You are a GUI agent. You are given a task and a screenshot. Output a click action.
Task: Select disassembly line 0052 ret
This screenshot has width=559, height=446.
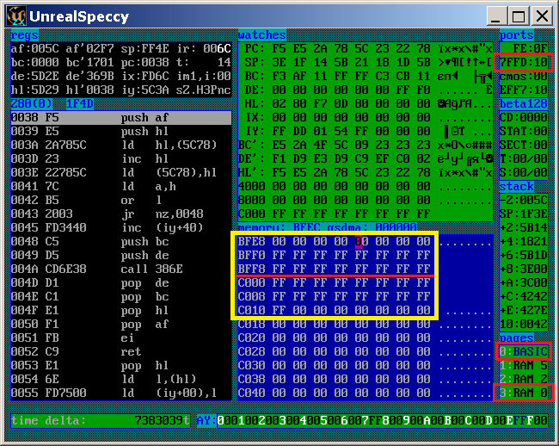coord(121,352)
